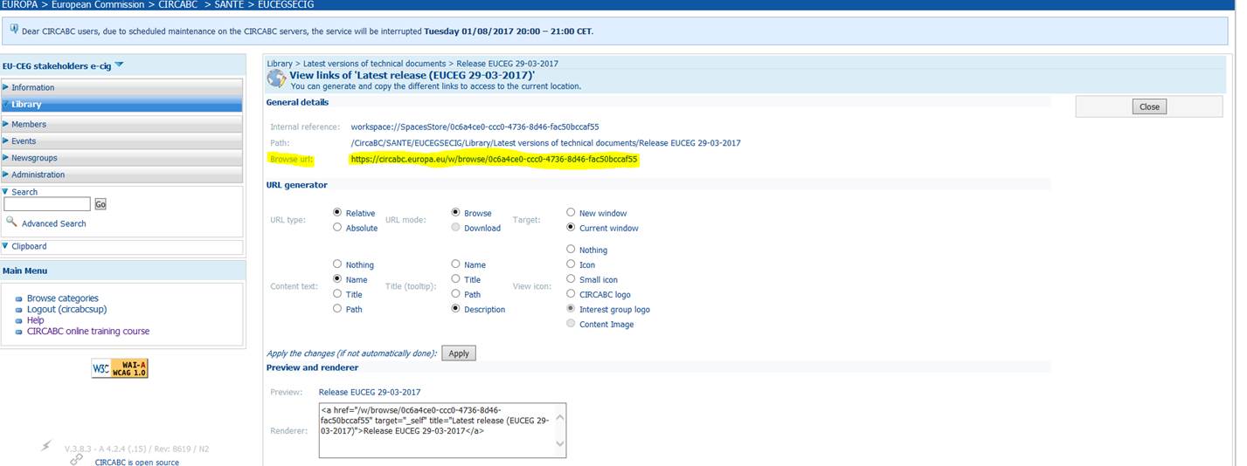Set Content text to Title
The image size is (1247, 466).
[x=337, y=293]
